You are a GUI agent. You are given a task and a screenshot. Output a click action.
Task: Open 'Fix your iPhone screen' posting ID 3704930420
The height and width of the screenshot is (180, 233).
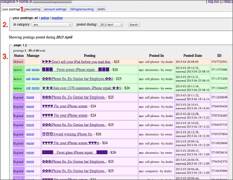pyautogui.click(x=65, y=106)
